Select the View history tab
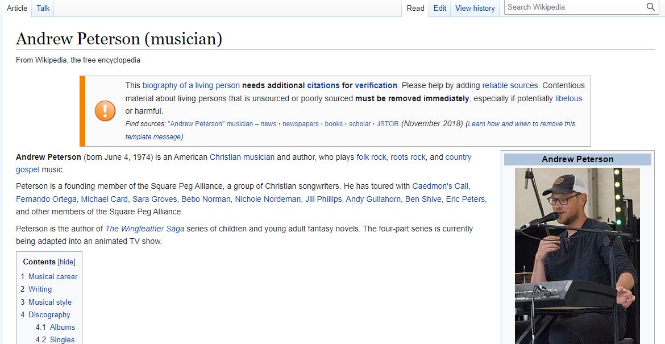 [475, 9]
